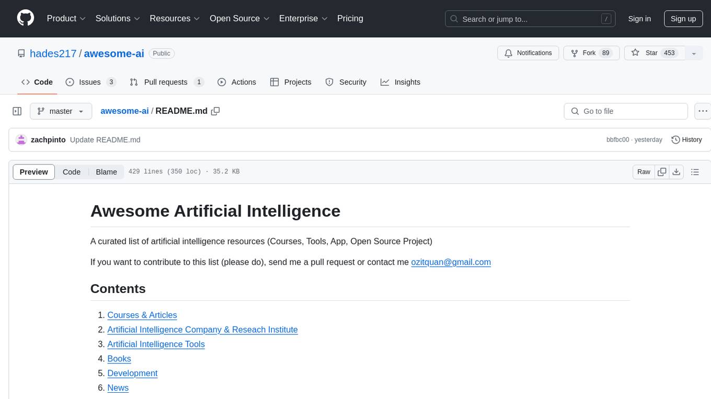This screenshot has width=711, height=399.
Task: Expand the Resources menu
Action: pos(175,18)
